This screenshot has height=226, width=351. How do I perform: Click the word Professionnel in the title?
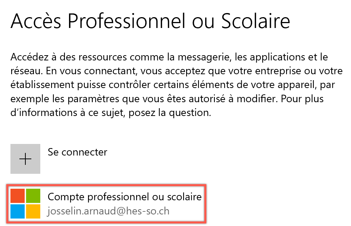pyautogui.click(x=127, y=21)
